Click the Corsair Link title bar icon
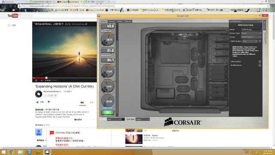This screenshot has height=155, width=275. [x=99, y=16]
